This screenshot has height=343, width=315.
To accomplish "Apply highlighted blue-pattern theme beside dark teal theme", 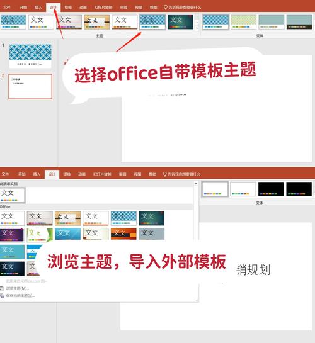I will (x=152, y=22).
